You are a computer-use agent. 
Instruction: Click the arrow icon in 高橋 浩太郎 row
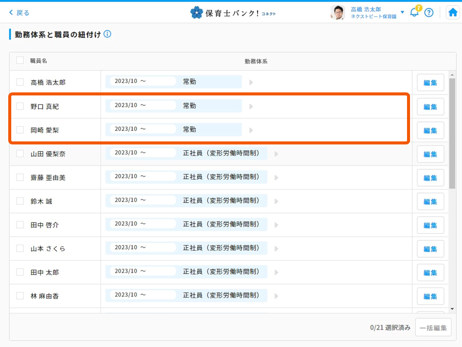(251, 82)
